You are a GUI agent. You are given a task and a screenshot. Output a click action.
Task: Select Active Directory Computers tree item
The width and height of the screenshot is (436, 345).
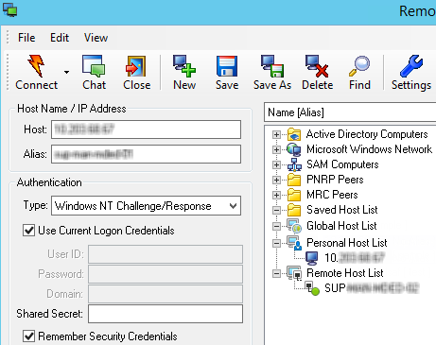tap(367, 134)
